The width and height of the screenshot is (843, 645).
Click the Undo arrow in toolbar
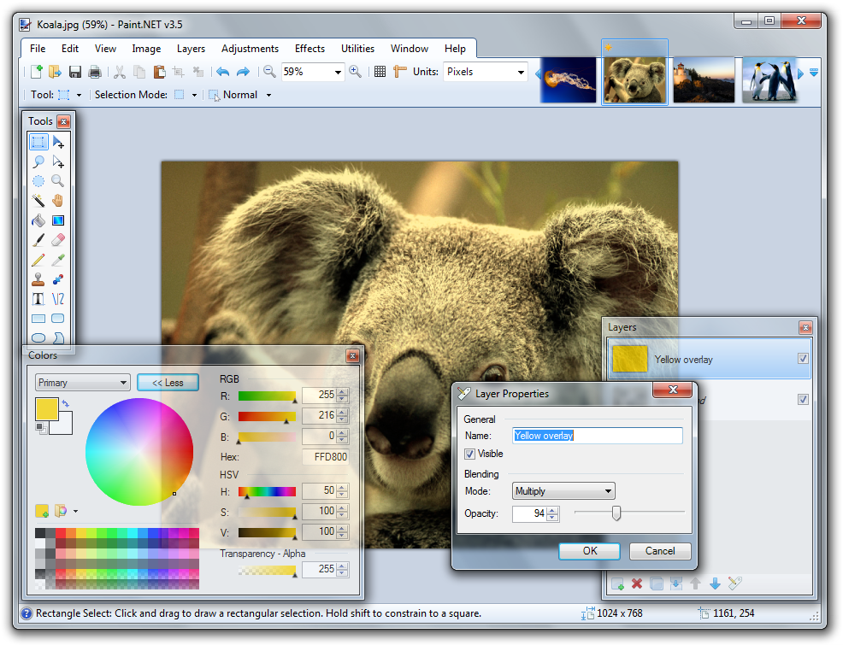(x=223, y=72)
